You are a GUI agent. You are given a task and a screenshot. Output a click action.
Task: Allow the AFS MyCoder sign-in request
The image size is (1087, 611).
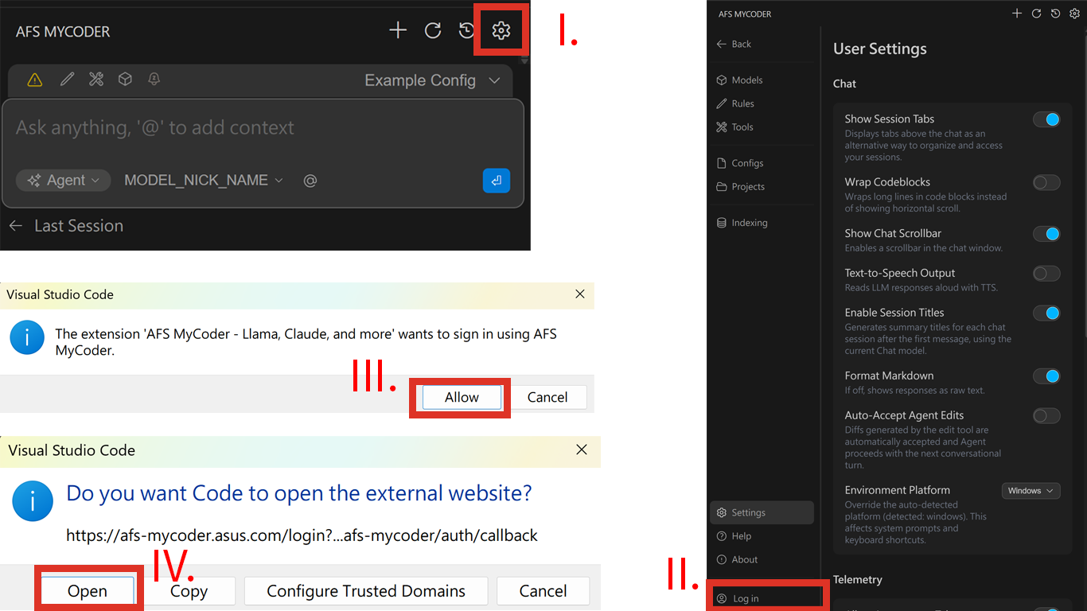point(462,397)
